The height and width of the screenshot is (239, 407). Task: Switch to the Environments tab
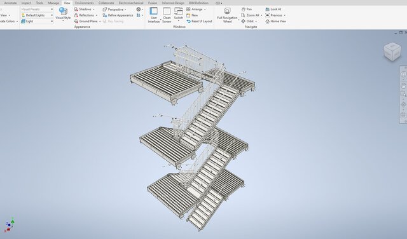pyautogui.click(x=85, y=3)
